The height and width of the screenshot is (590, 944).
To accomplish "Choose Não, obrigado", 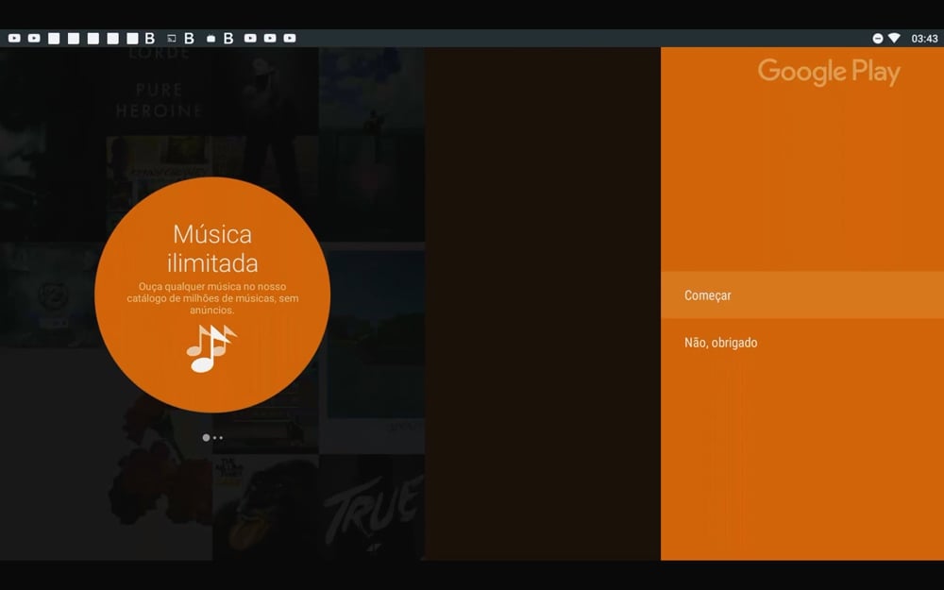I will (x=801, y=343).
